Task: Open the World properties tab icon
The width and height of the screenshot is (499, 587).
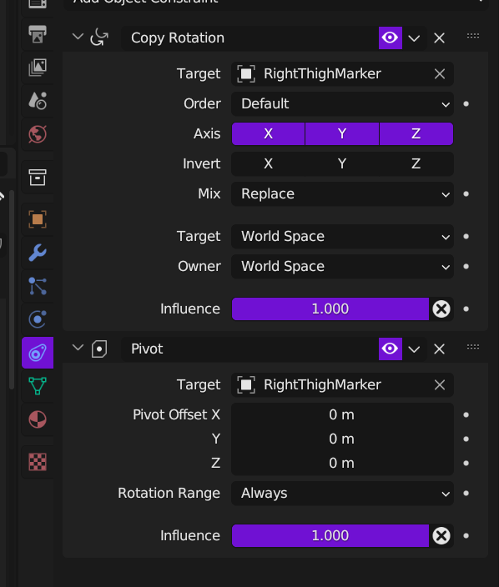Action: click(x=38, y=134)
